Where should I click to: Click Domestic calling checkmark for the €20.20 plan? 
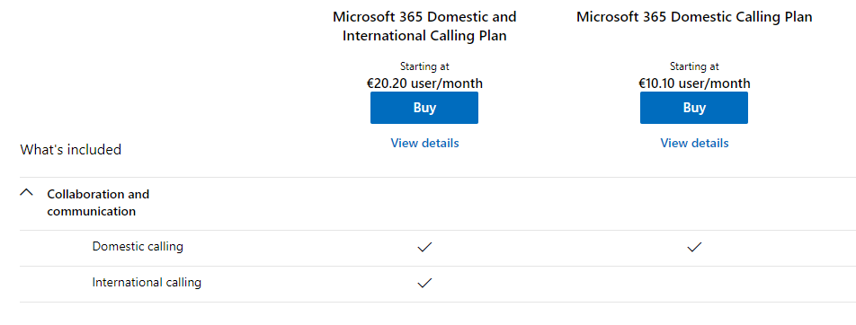pos(424,247)
